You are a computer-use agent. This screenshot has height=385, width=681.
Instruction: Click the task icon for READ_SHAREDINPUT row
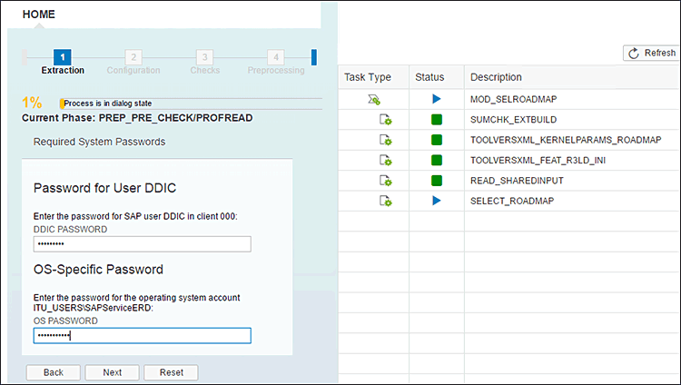click(x=385, y=180)
